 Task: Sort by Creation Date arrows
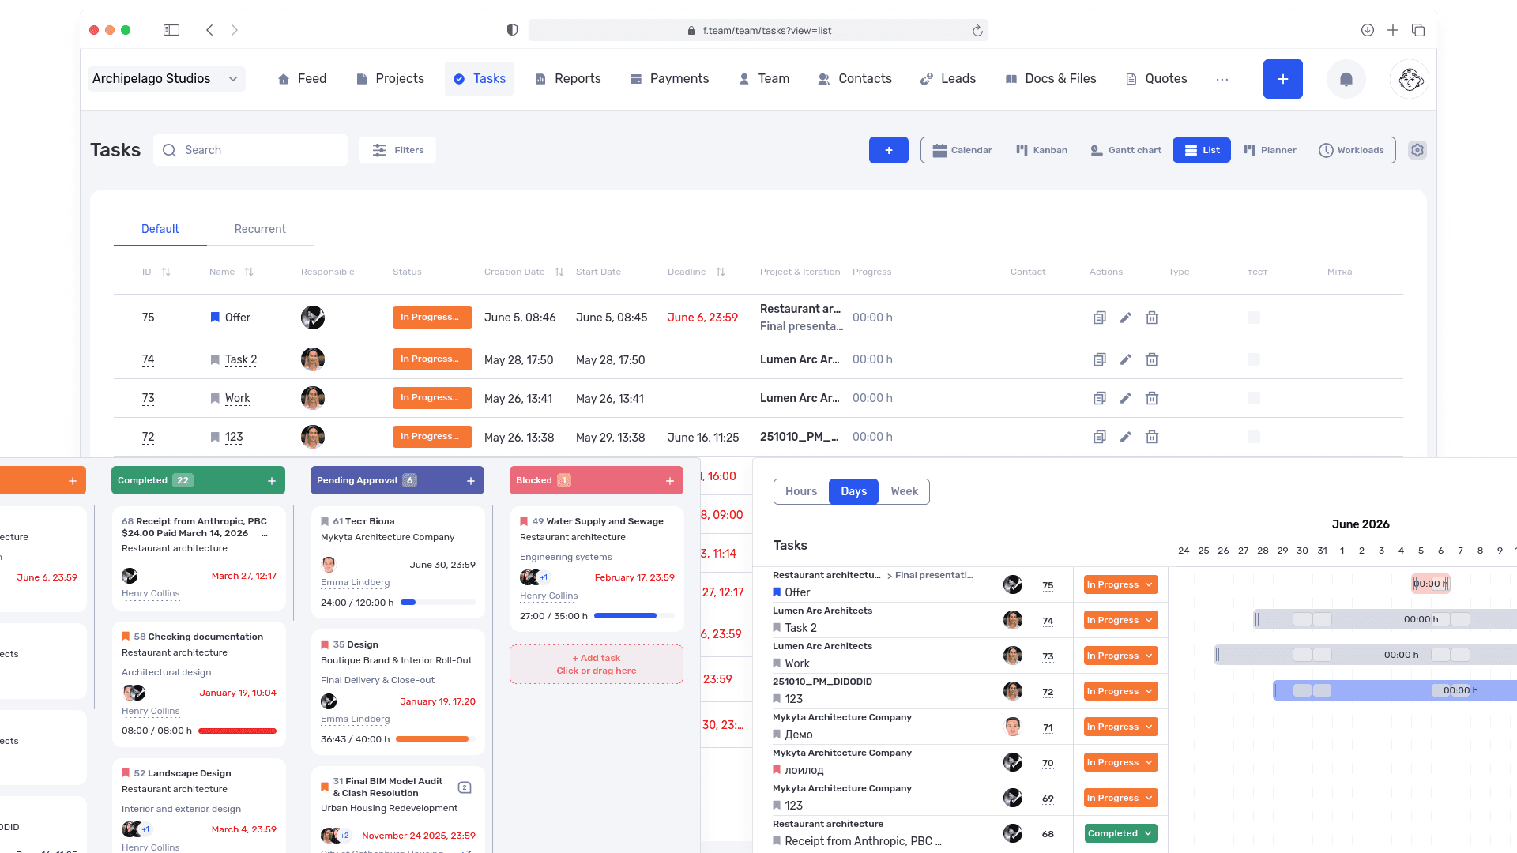pyautogui.click(x=559, y=272)
